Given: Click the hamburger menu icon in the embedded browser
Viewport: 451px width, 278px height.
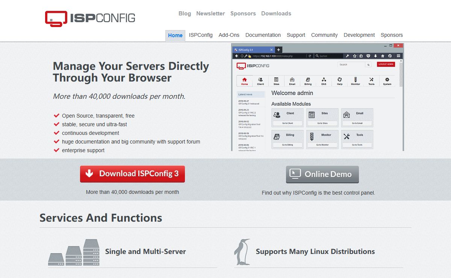Looking at the screenshot, I should point(398,56).
